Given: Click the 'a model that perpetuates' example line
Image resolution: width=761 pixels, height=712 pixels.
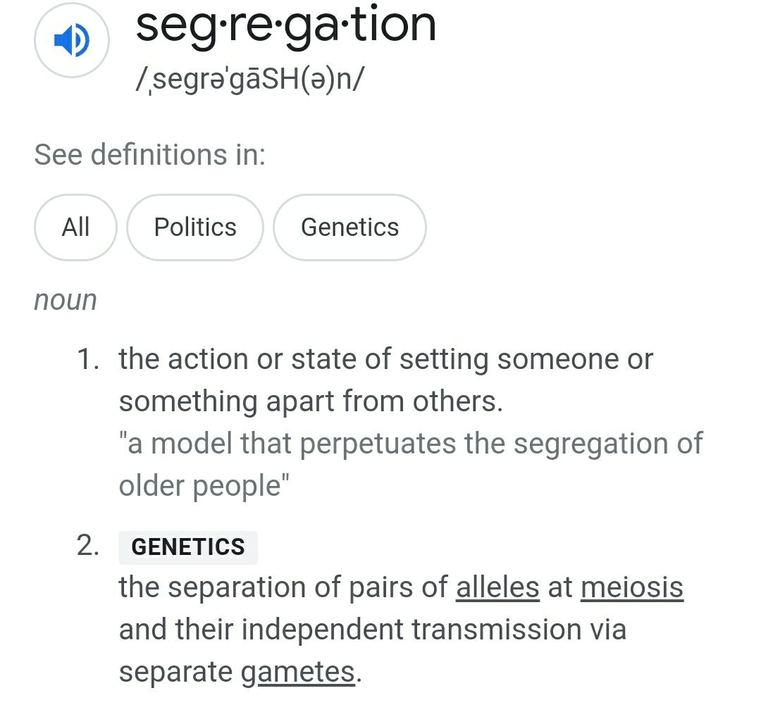Looking at the screenshot, I should (411, 444).
